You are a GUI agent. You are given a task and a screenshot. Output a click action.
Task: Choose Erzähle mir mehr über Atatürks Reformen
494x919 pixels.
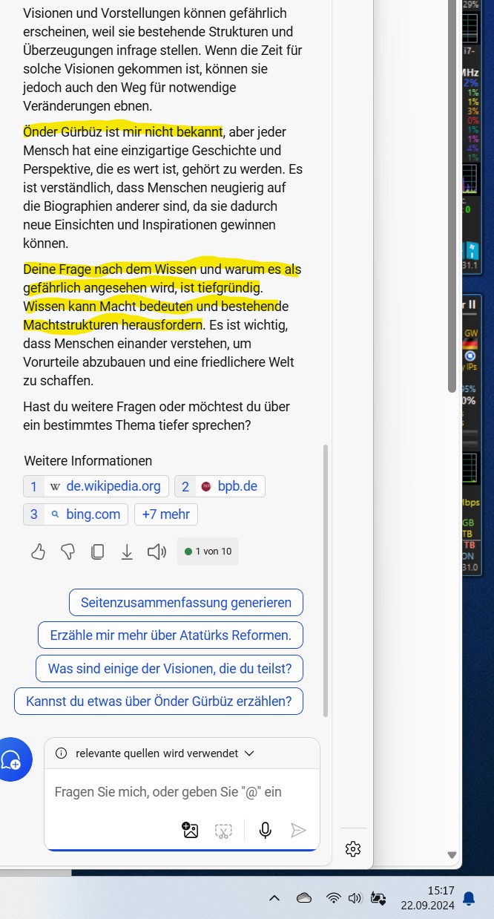pyautogui.click(x=171, y=635)
